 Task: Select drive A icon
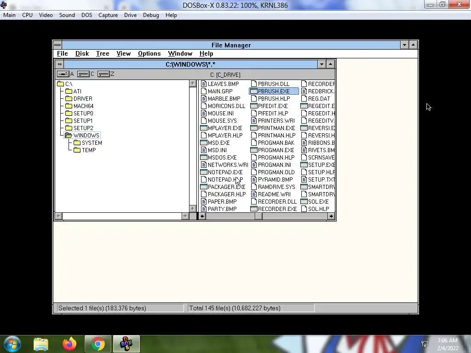(x=63, y=74)
